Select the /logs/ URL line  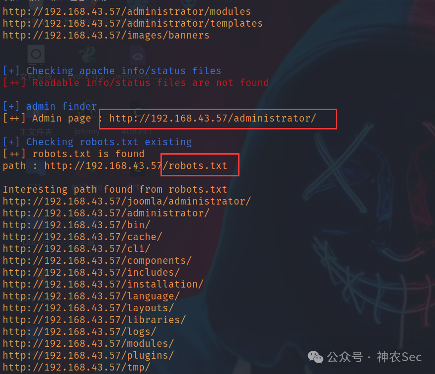pyautogui.click(x=79, y=332)
